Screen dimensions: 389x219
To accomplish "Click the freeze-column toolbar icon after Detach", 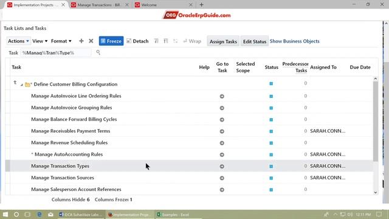I will (x=156, y=41).
